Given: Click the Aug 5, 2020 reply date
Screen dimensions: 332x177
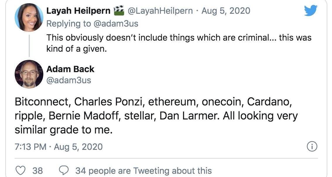Looking at the screenshot, I should pyautogui.click(x=226, y=11).
